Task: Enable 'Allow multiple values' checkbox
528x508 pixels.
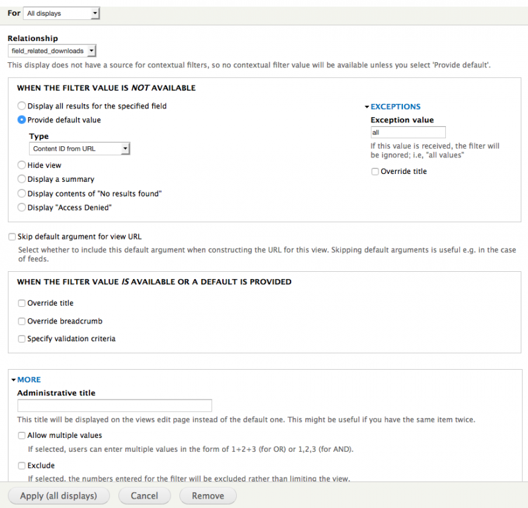Action: 22,436
